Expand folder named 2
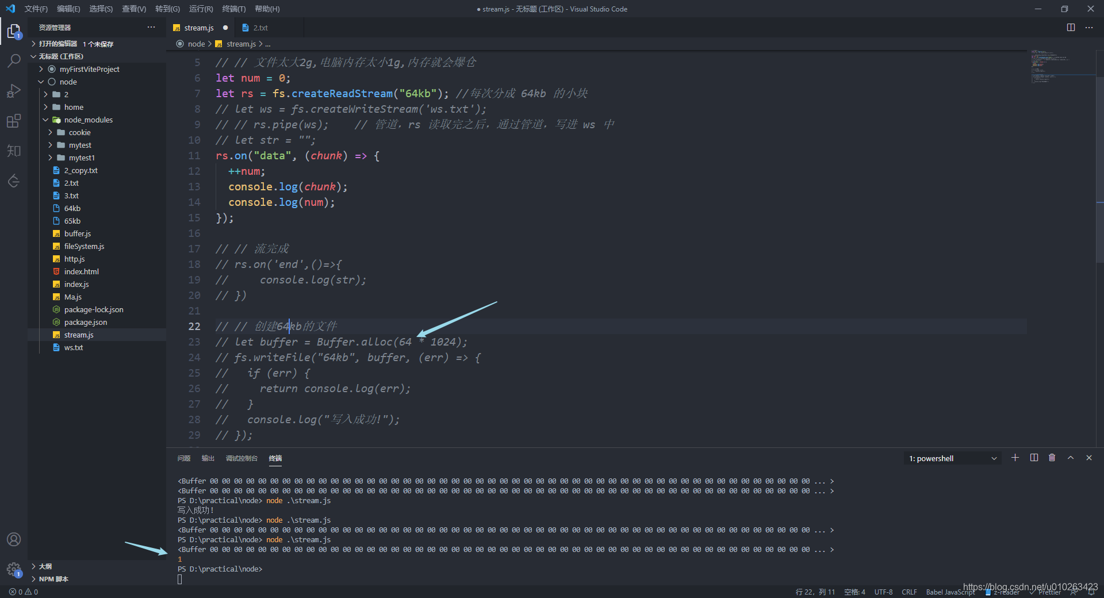 (45, 94)
